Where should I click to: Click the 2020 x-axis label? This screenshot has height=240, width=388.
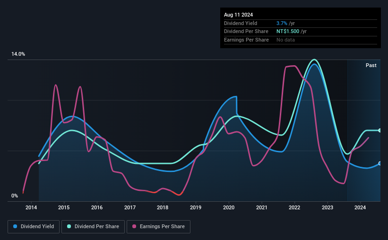229,207
